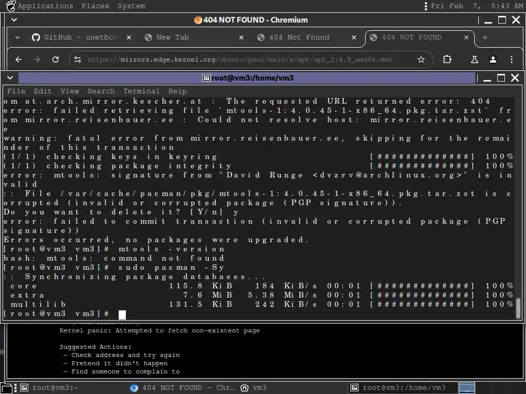
Task: Go forward in Chromium
Action: pyautogui.click(x=37, y=60)
